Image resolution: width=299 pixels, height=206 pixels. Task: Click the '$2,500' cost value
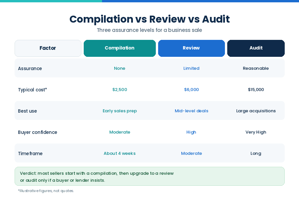(x=120, y=90)
